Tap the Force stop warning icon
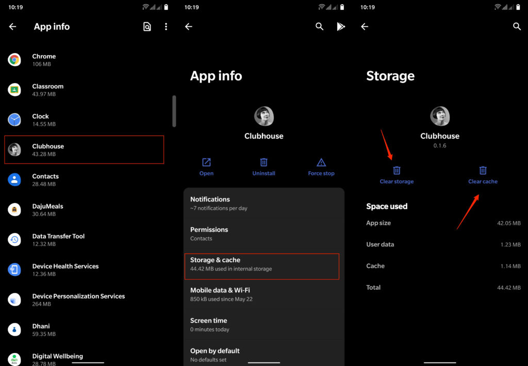Viewport: 528px width, 366px height. [x=321, y=162]
